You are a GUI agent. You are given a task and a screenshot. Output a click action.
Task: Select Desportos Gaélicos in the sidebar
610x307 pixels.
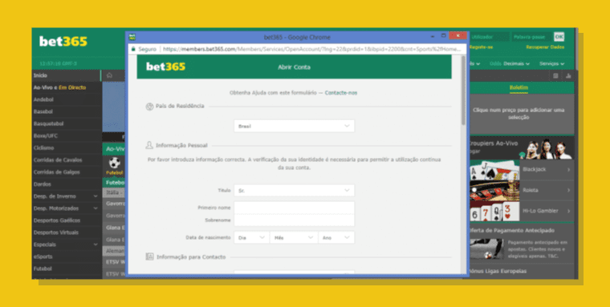pos(67,220)
